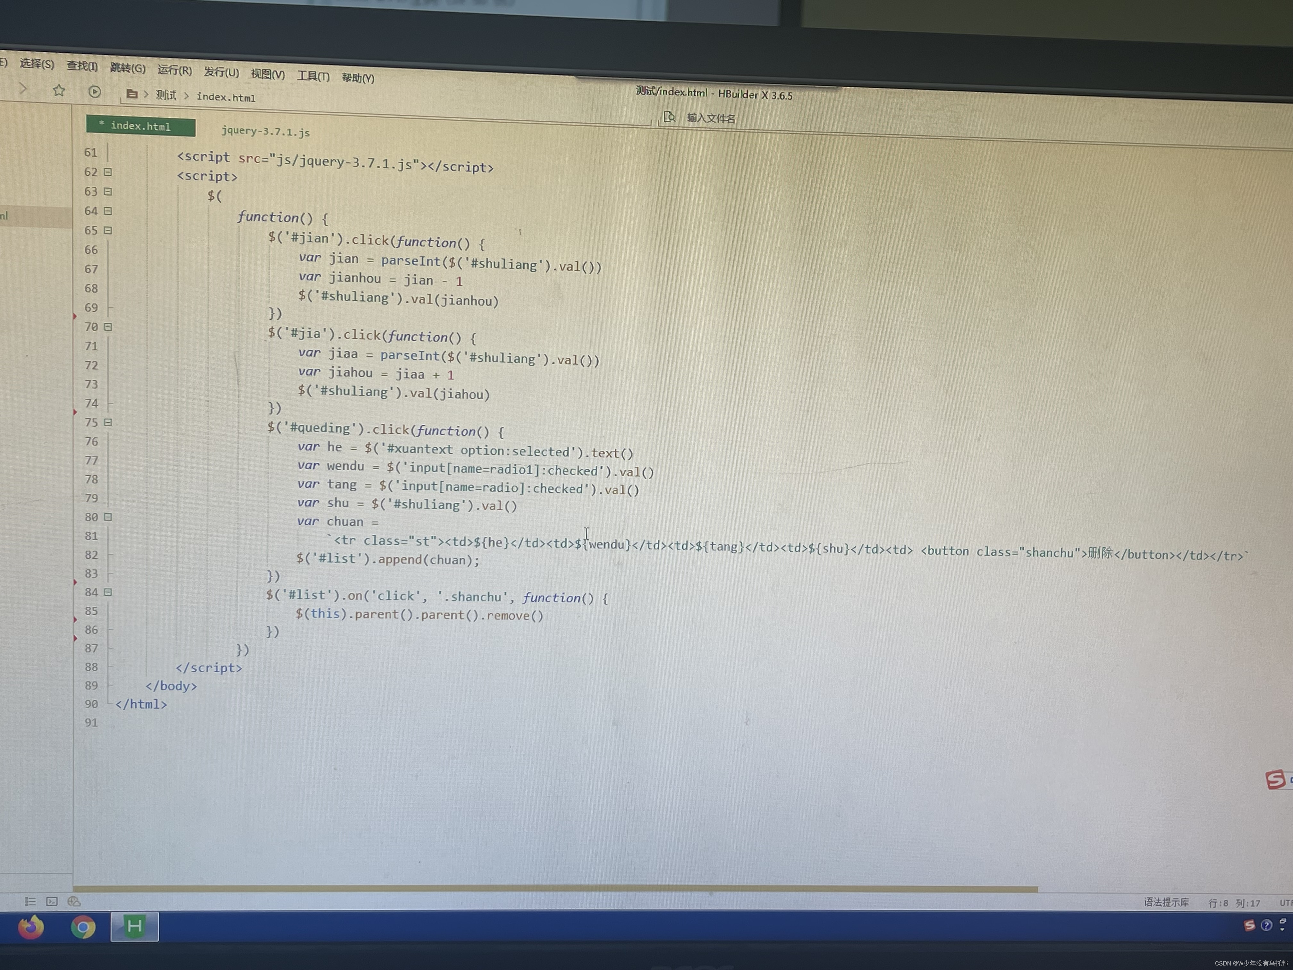Click the help question mark tray icon
Image resolution: width=1293 pixels, height=970 pixels.
click(1267, 925)
